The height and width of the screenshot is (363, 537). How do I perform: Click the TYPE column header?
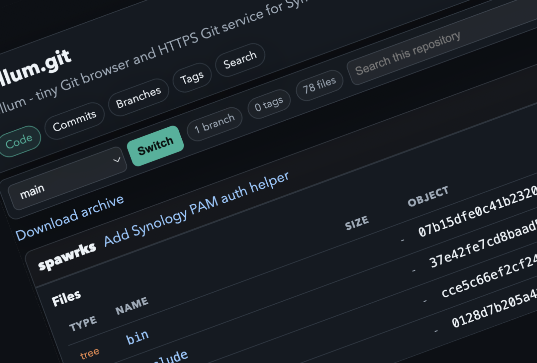tap(83, 324)
